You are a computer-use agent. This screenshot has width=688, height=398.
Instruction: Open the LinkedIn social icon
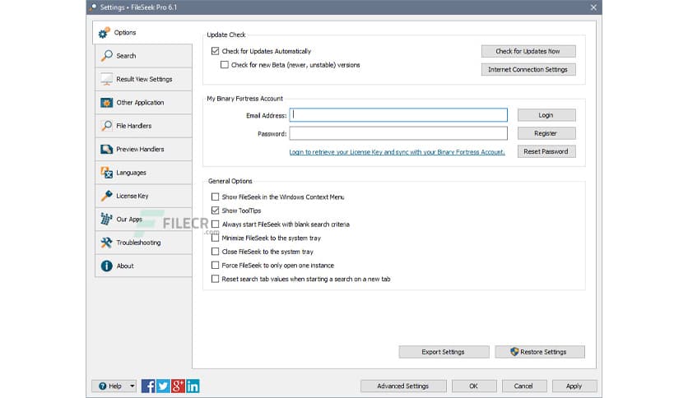pyautogui.click(x=193, y=386)
